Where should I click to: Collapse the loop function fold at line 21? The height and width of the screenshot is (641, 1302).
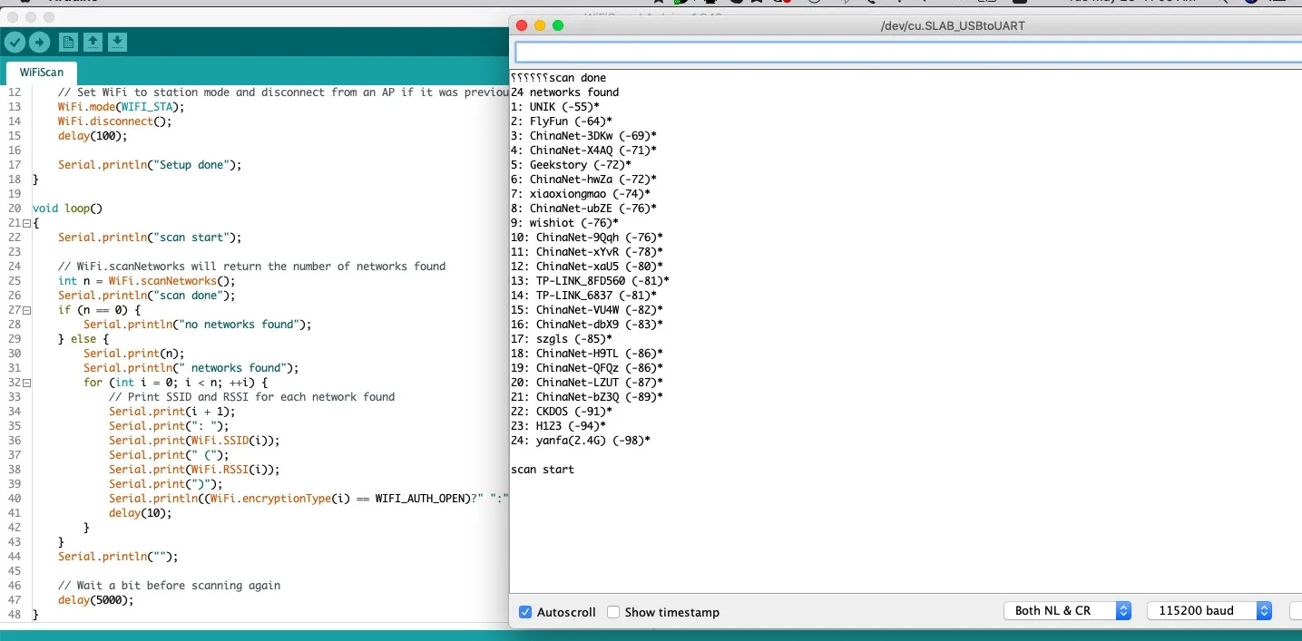pyautogui.click(x=27, y=223)
